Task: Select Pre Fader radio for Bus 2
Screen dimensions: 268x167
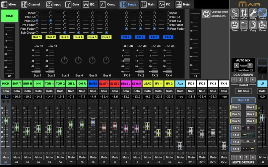Action: 51,25
